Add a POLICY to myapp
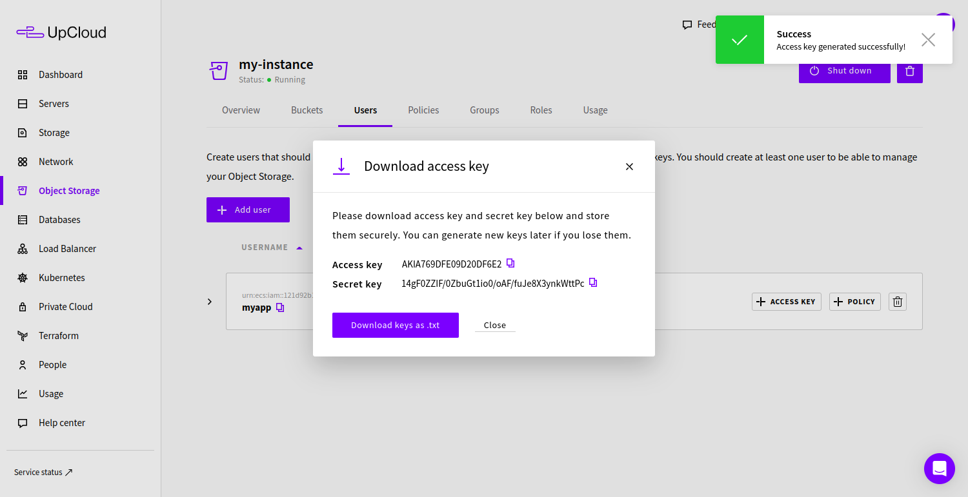The height and width of the screenshot is (497, 968). (x=854, y=302)
